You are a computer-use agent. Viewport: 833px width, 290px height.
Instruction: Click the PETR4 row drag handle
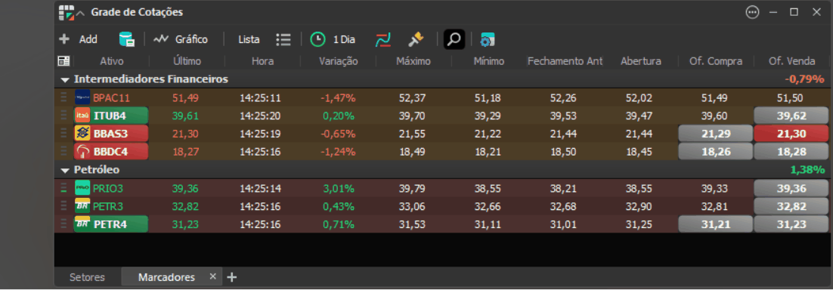[x=63, y=224]
